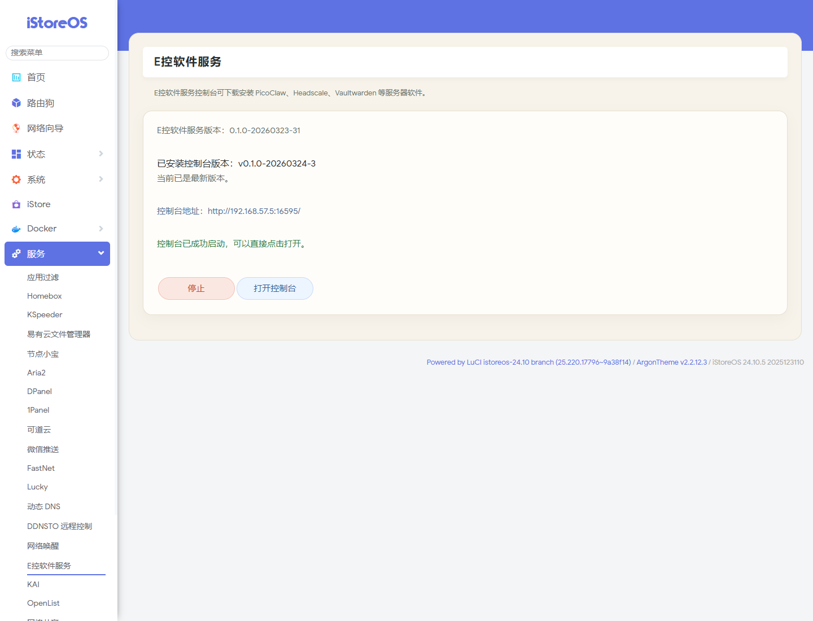Click the RouterDog cube icon
This screenshot has height=621, width=813.
[16, 103]
